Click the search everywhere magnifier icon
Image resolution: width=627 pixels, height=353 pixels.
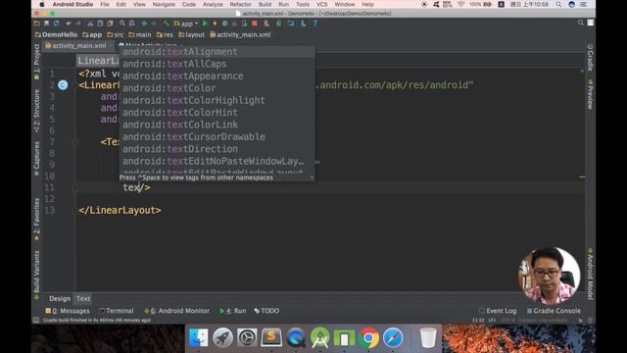[581, 23]
